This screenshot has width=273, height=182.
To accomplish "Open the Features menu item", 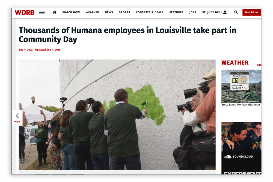I will coord(176,12).
